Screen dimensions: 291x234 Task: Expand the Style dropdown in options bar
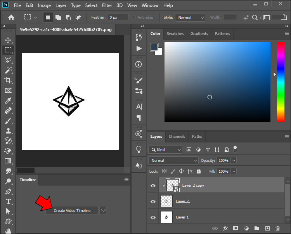[190, 17]
